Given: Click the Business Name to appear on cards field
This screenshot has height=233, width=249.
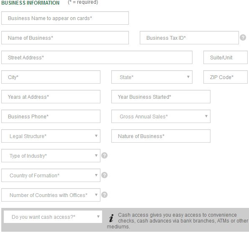Looking at the screenshot, I should pyautogui.click(x=65, y=18).
